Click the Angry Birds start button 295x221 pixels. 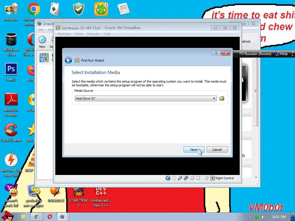click(7, 216)
